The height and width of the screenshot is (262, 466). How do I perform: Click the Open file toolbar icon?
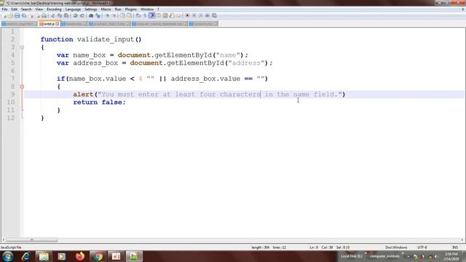tap(10, 15)
